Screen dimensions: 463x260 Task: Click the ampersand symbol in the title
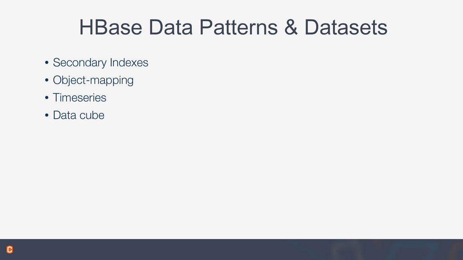[291, 27]
